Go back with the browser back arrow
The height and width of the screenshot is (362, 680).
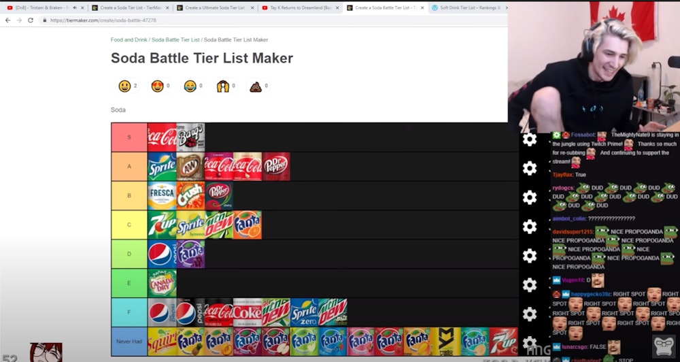click(x=7, y=20)
